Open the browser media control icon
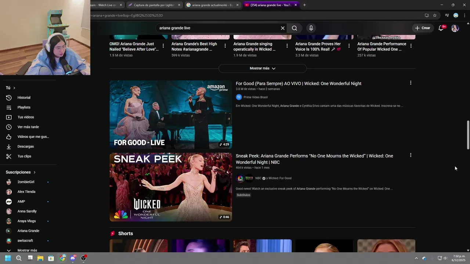The width and height of the screenshot is (470, 264). click(x=447, y=15)
